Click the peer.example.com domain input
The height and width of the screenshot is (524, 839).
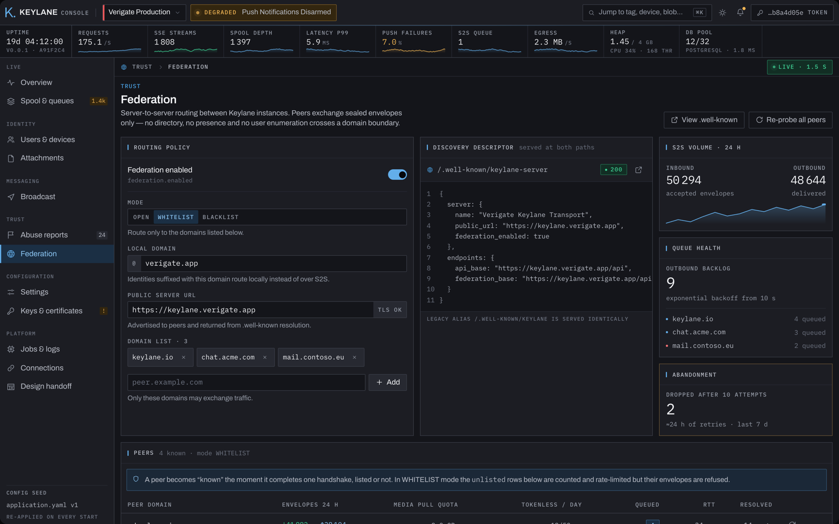coord(246,383)
